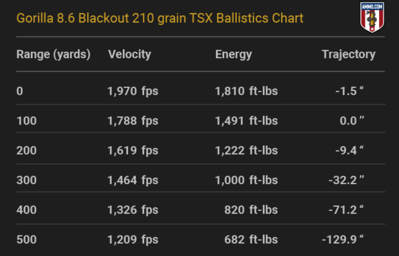Click the Gorilla 8.6 Blackout chart title
399x256 pixels.
pos(160,18)
